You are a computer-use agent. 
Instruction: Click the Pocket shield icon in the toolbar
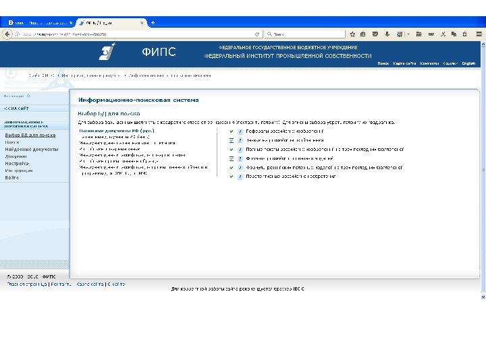[375, 34]
